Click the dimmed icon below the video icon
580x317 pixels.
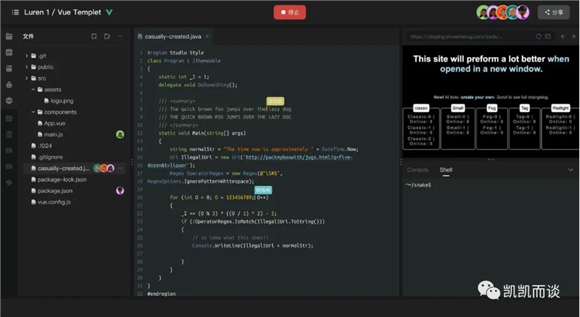point(9,166)
